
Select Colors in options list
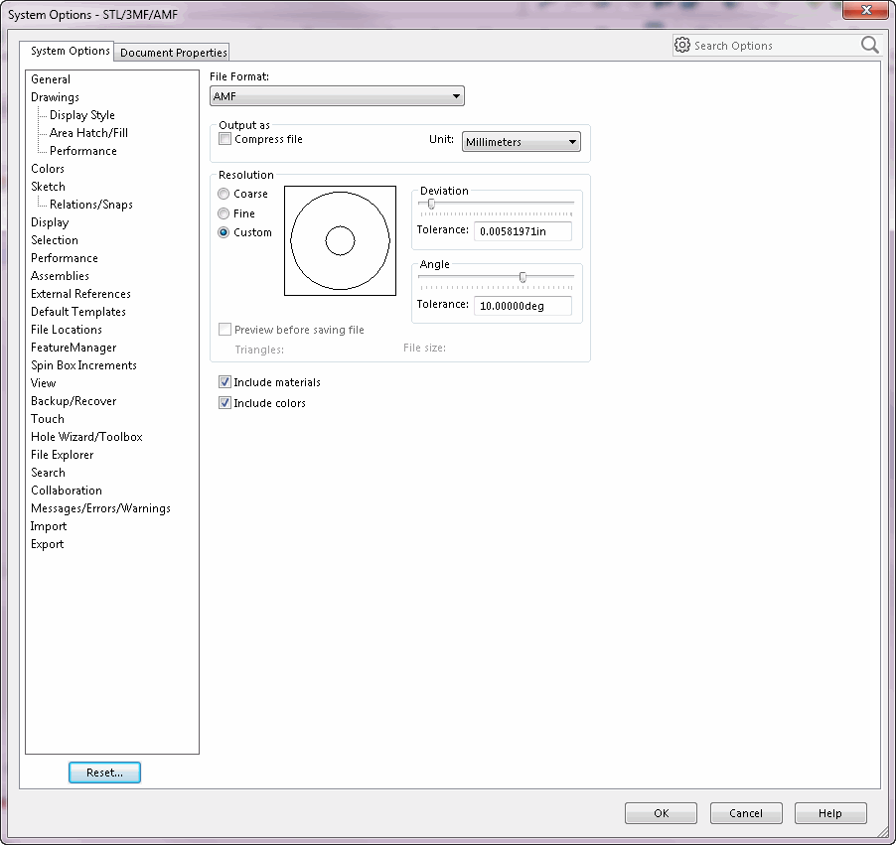coord(48,169)
